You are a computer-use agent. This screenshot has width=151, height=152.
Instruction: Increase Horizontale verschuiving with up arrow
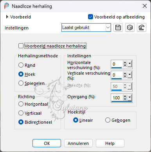tap(125, 62)
